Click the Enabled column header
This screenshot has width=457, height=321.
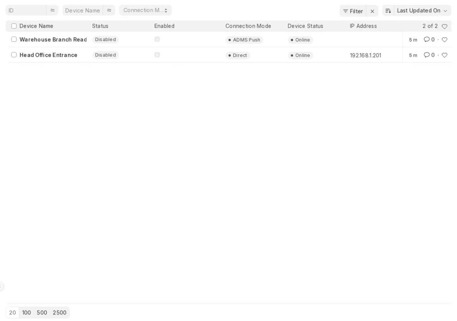click(x=165, y=26)
